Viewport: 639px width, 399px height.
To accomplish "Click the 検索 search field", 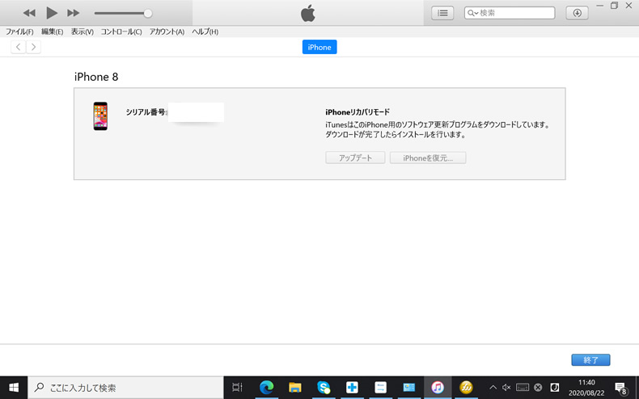I will point(510,13).
